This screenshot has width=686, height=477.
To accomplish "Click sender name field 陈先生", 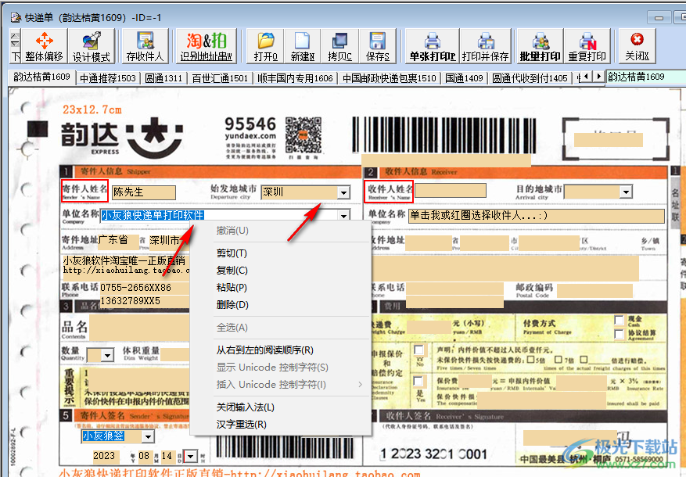I will (x=144, y=192).
